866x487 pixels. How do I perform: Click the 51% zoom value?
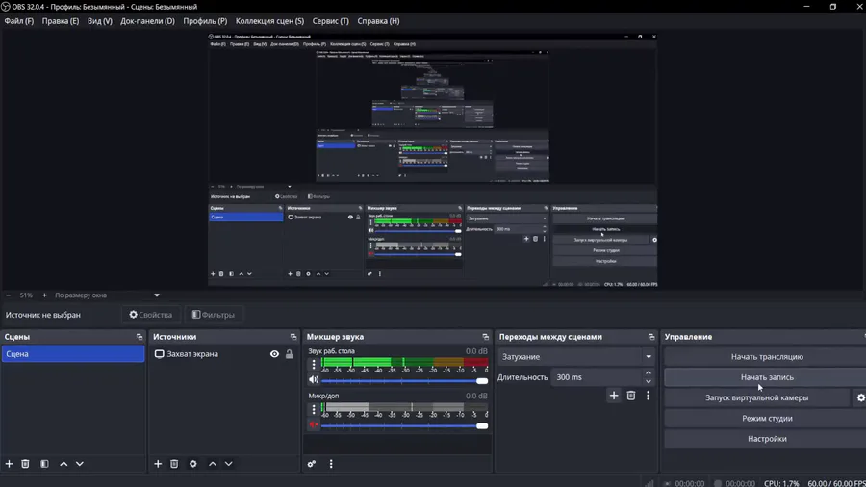coord(26,295)
